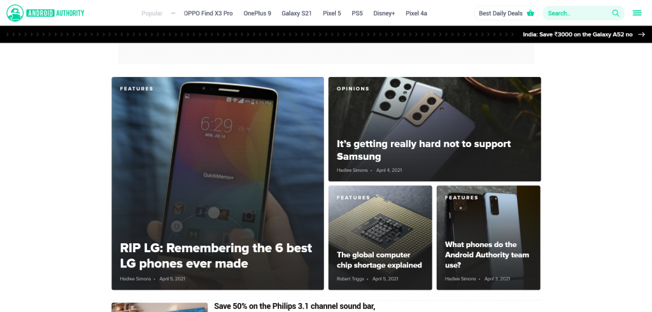Screen dimensions: 652x312
Task: Open the hamburger menu icon
Action: pos(637,13)
